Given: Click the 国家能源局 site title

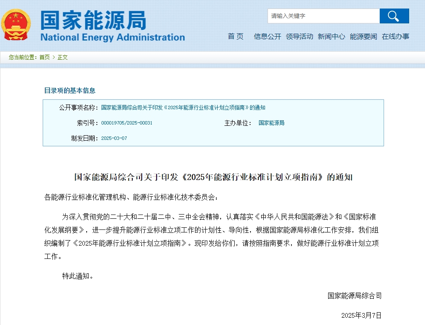Looking at the screenshot, I should coord(93,20).
